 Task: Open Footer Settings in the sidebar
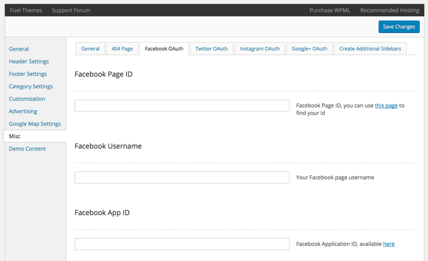[x=28, y=74]
